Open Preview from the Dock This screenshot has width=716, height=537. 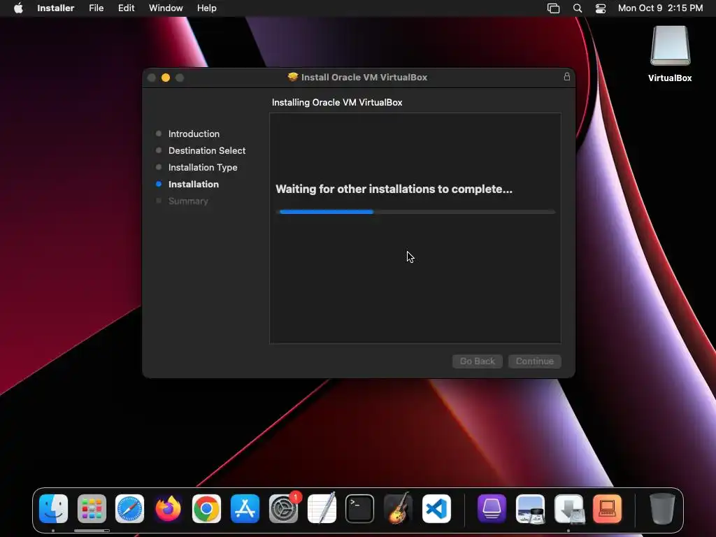530,509
